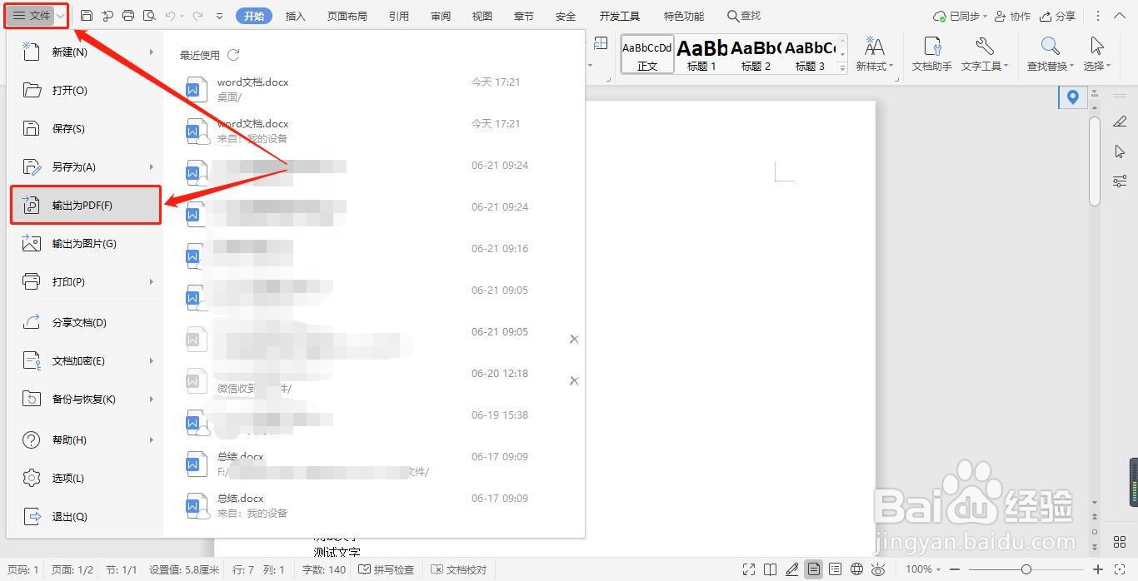Switch to the Insert ribbon tab
1138x581 pixels.
[x=295, y=15]
